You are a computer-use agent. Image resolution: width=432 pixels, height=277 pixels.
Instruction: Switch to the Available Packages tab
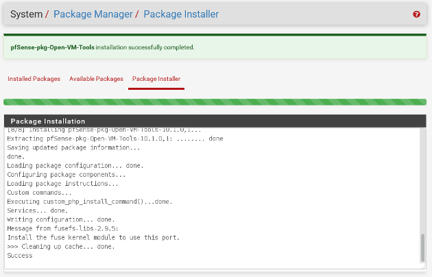[96, 79]
